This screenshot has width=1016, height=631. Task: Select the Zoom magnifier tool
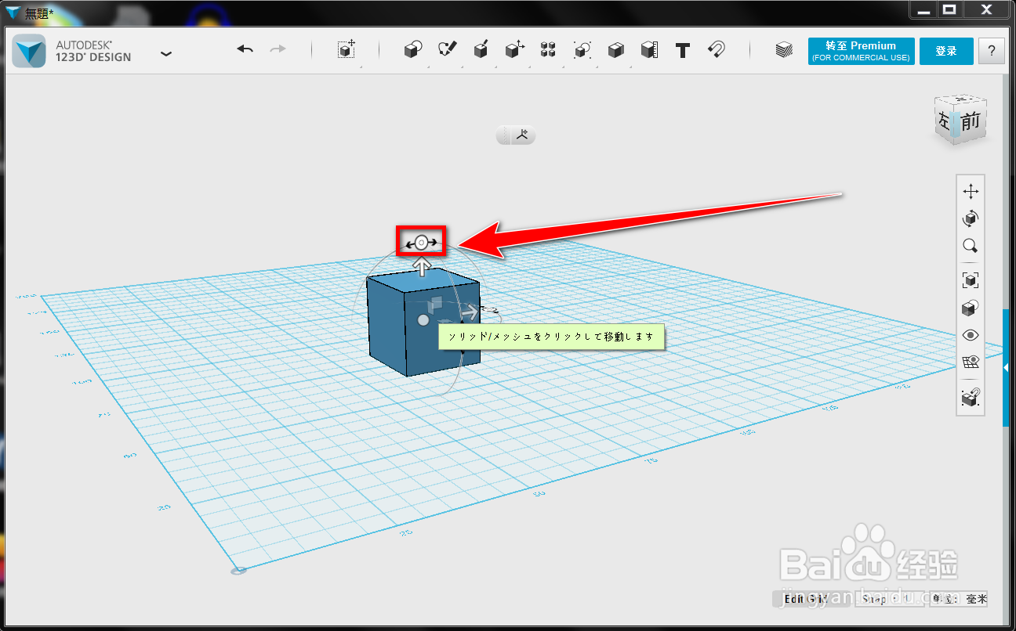[x=971, y=246]
